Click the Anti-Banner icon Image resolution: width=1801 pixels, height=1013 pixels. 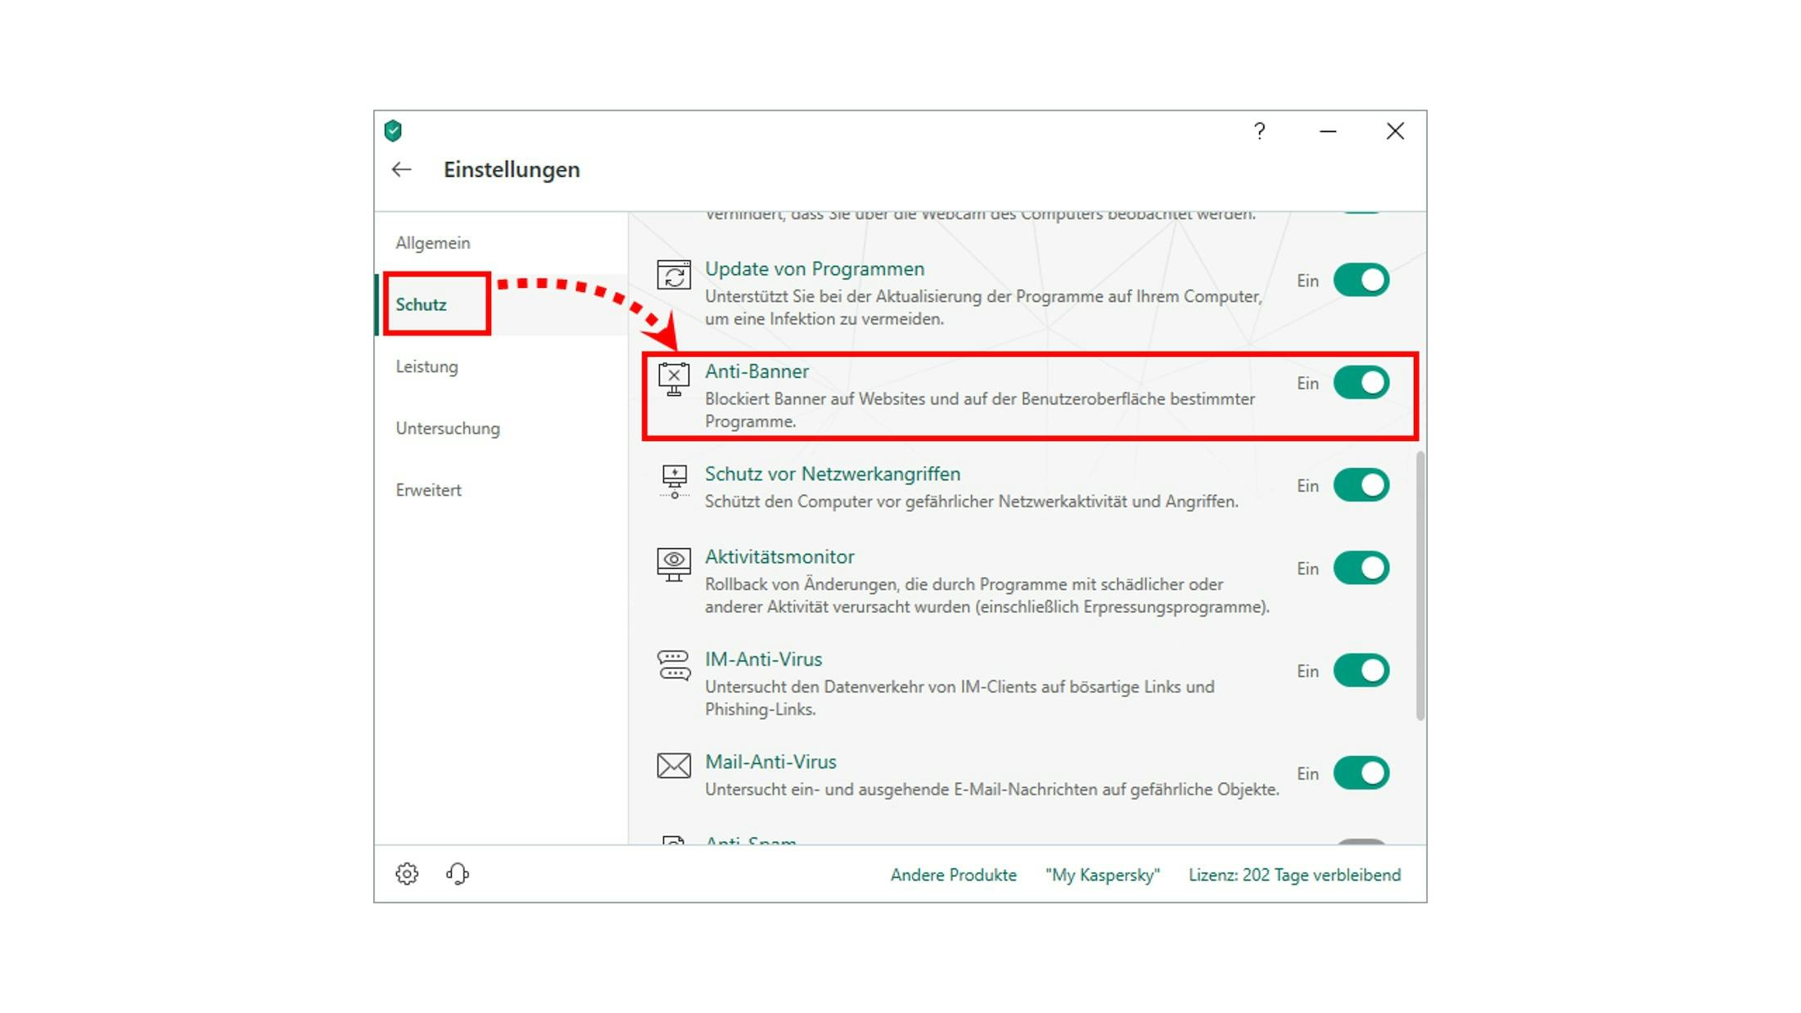point(674,379)
